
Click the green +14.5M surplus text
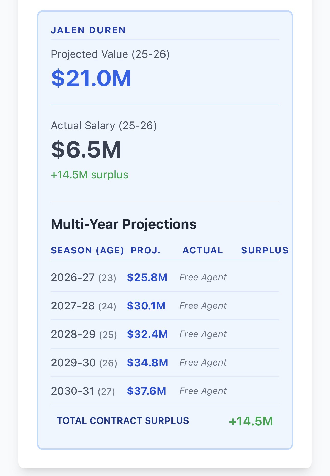pyautogui.click(x=90, y=175)
